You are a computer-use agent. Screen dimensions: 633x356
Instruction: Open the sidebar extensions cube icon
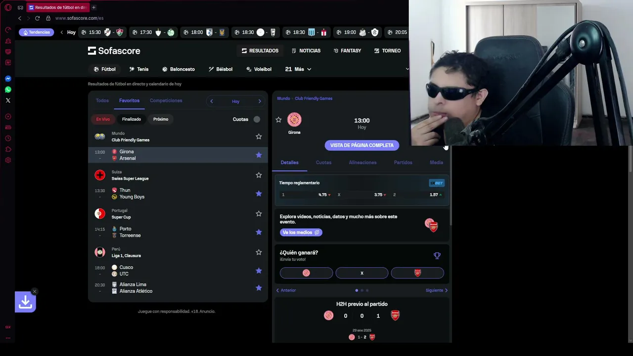(8, 149)
